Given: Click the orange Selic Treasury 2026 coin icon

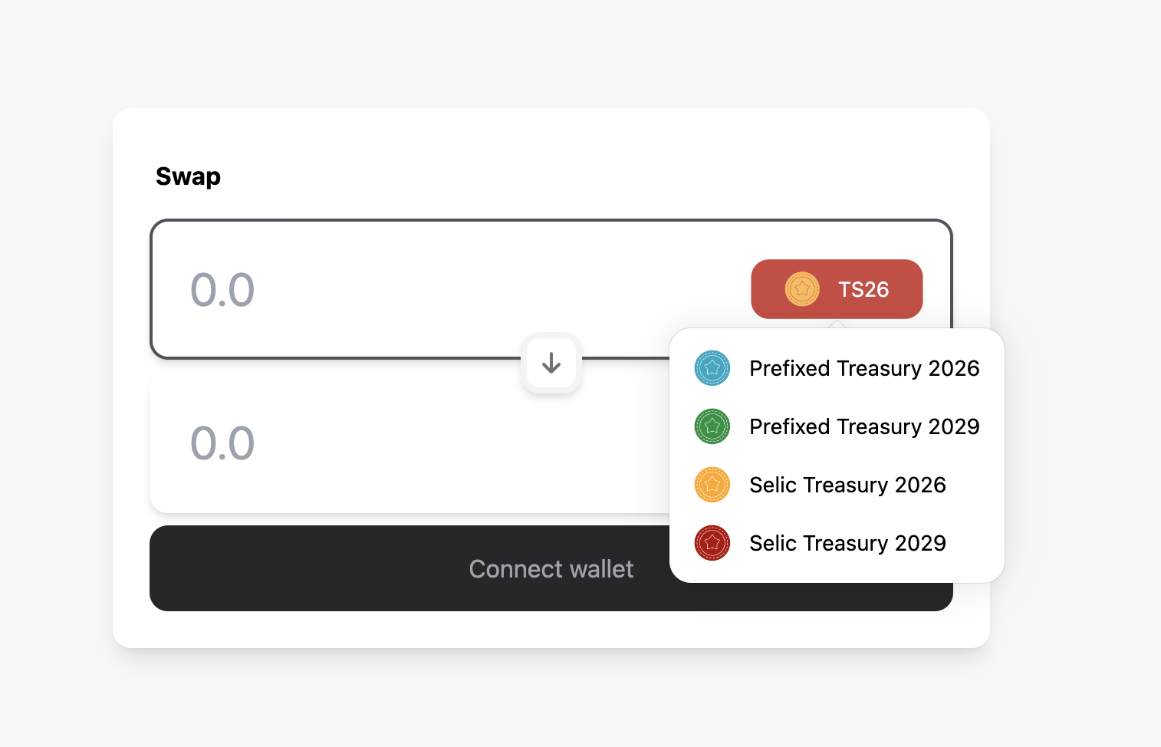Looking at the screenshot, I should 712,485.
